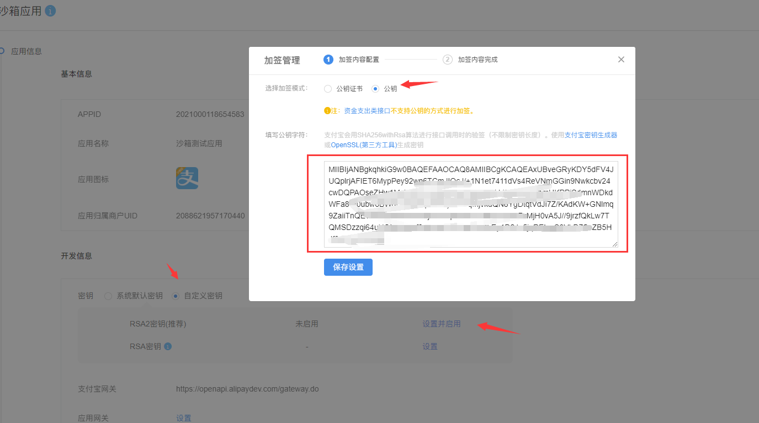
Task: Click the gateway URL openapi.alipaydev.com
Action: coord(247,389)
